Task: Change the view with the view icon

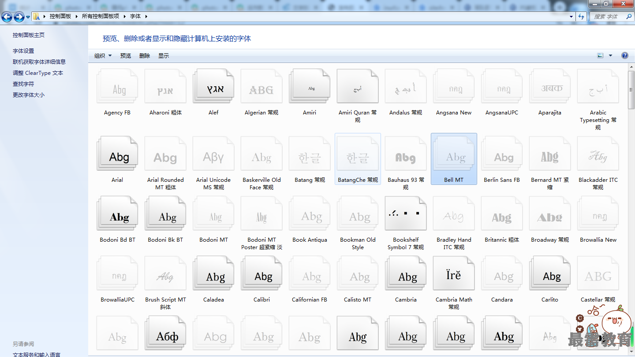Action: (600, 55)
